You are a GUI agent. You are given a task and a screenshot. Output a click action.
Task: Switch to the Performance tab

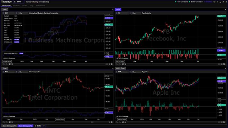pos(41,5)
